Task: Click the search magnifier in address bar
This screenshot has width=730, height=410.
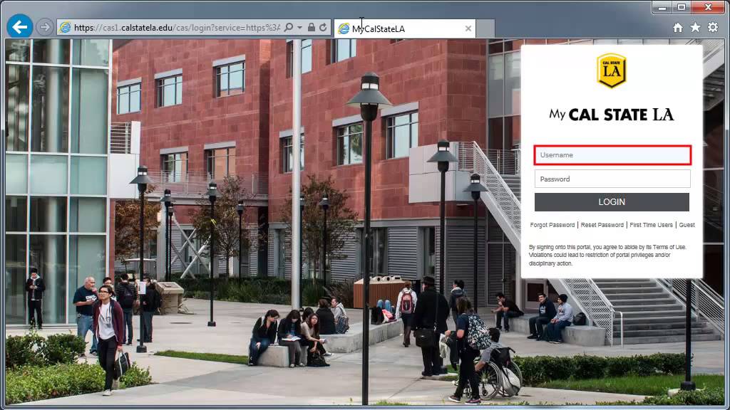Action: point(289,28)
